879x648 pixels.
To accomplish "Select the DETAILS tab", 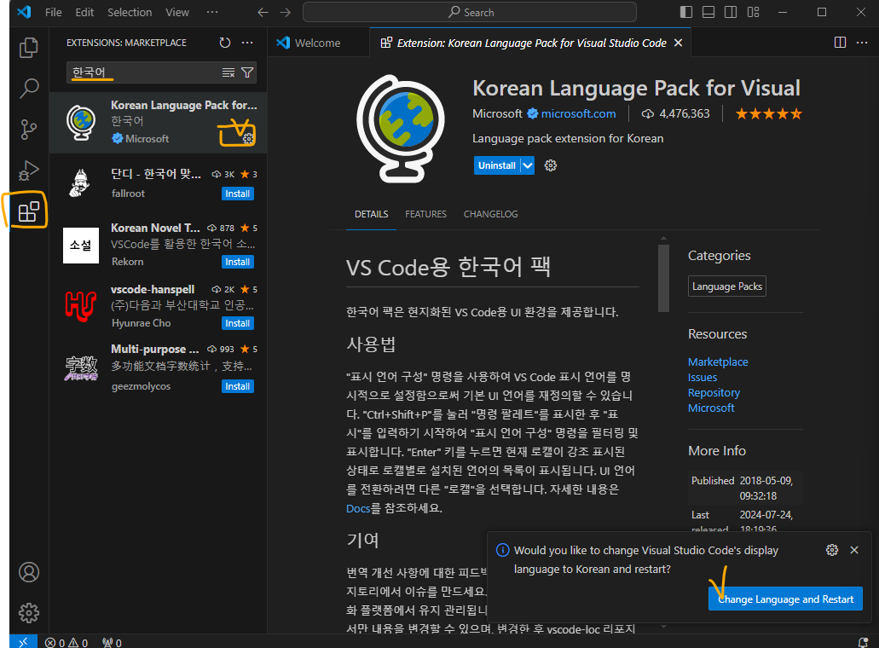I will click(371, 214).
